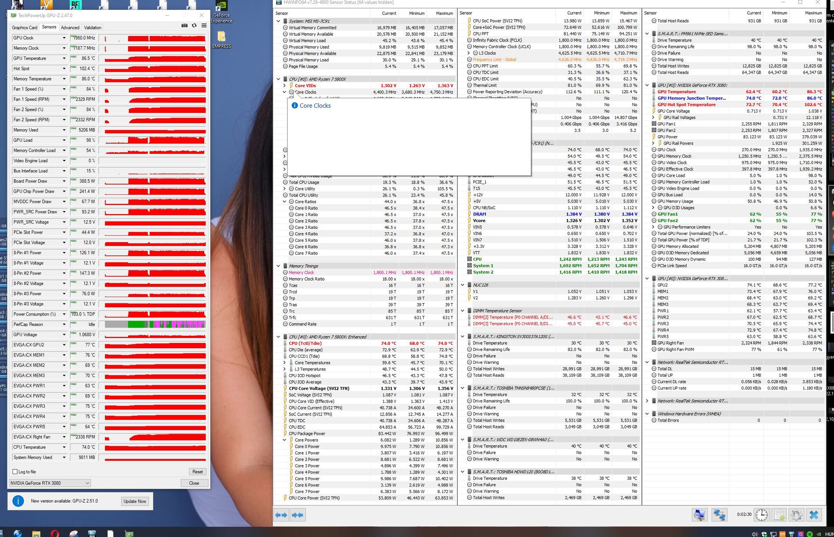Click the HWiNFO expand-left arrows button

(281, 515)
